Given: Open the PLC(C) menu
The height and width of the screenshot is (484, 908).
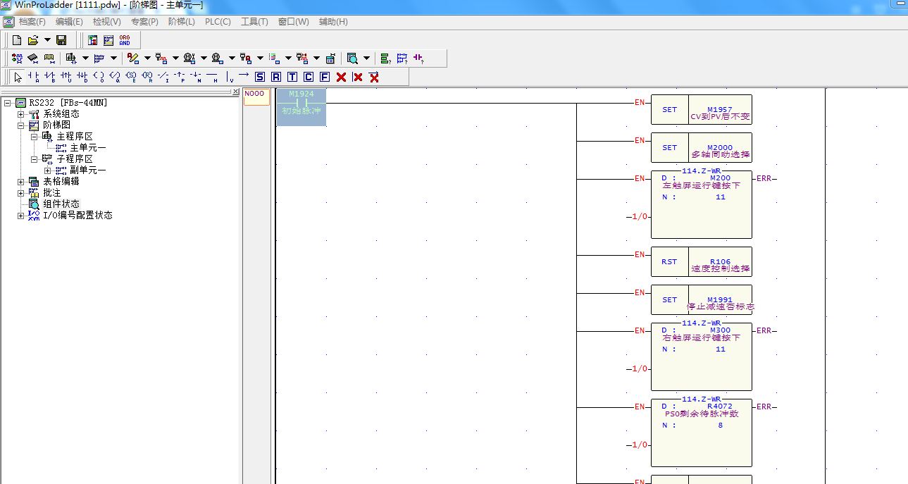Looking at the screenshot, I should tap(218, 22).
